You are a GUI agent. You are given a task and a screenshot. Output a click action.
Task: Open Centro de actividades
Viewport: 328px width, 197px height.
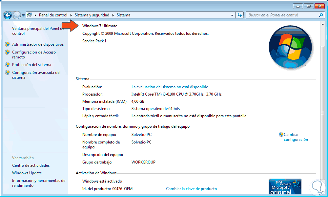[x=31, y=165]
